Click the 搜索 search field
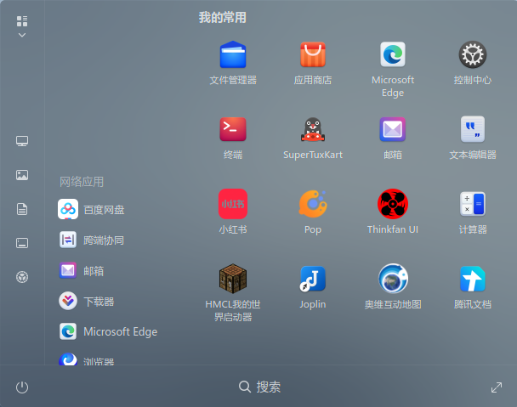 pos(259,387)
